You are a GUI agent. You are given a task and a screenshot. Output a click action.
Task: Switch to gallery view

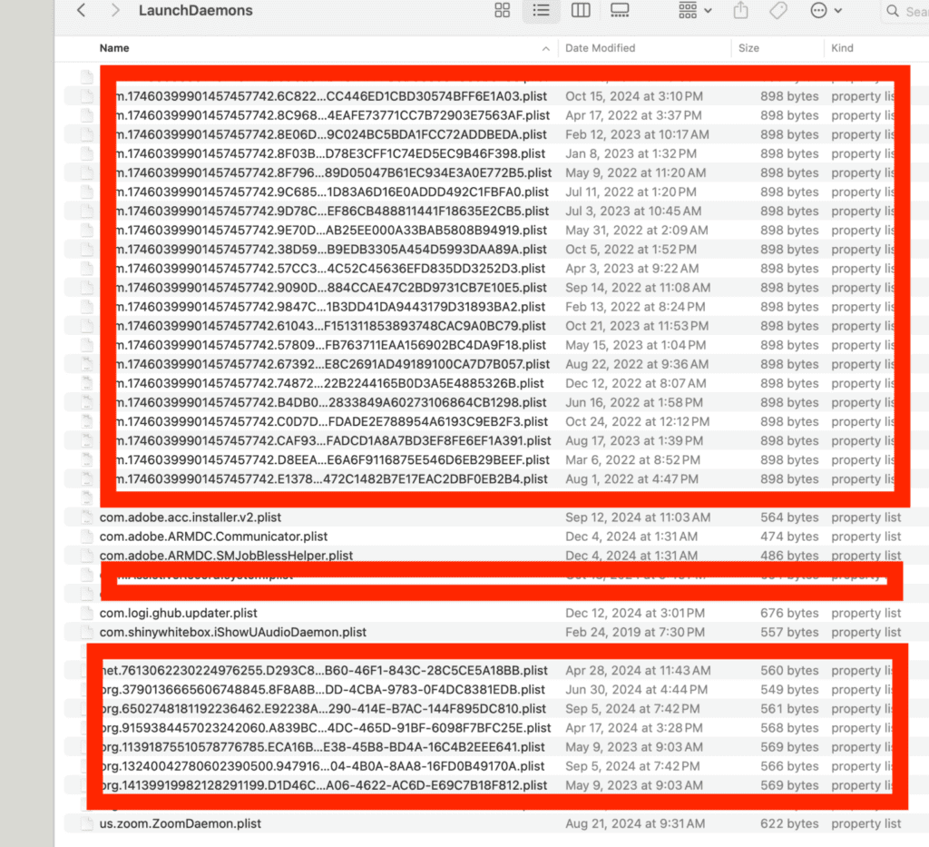(x=621, y=11)
